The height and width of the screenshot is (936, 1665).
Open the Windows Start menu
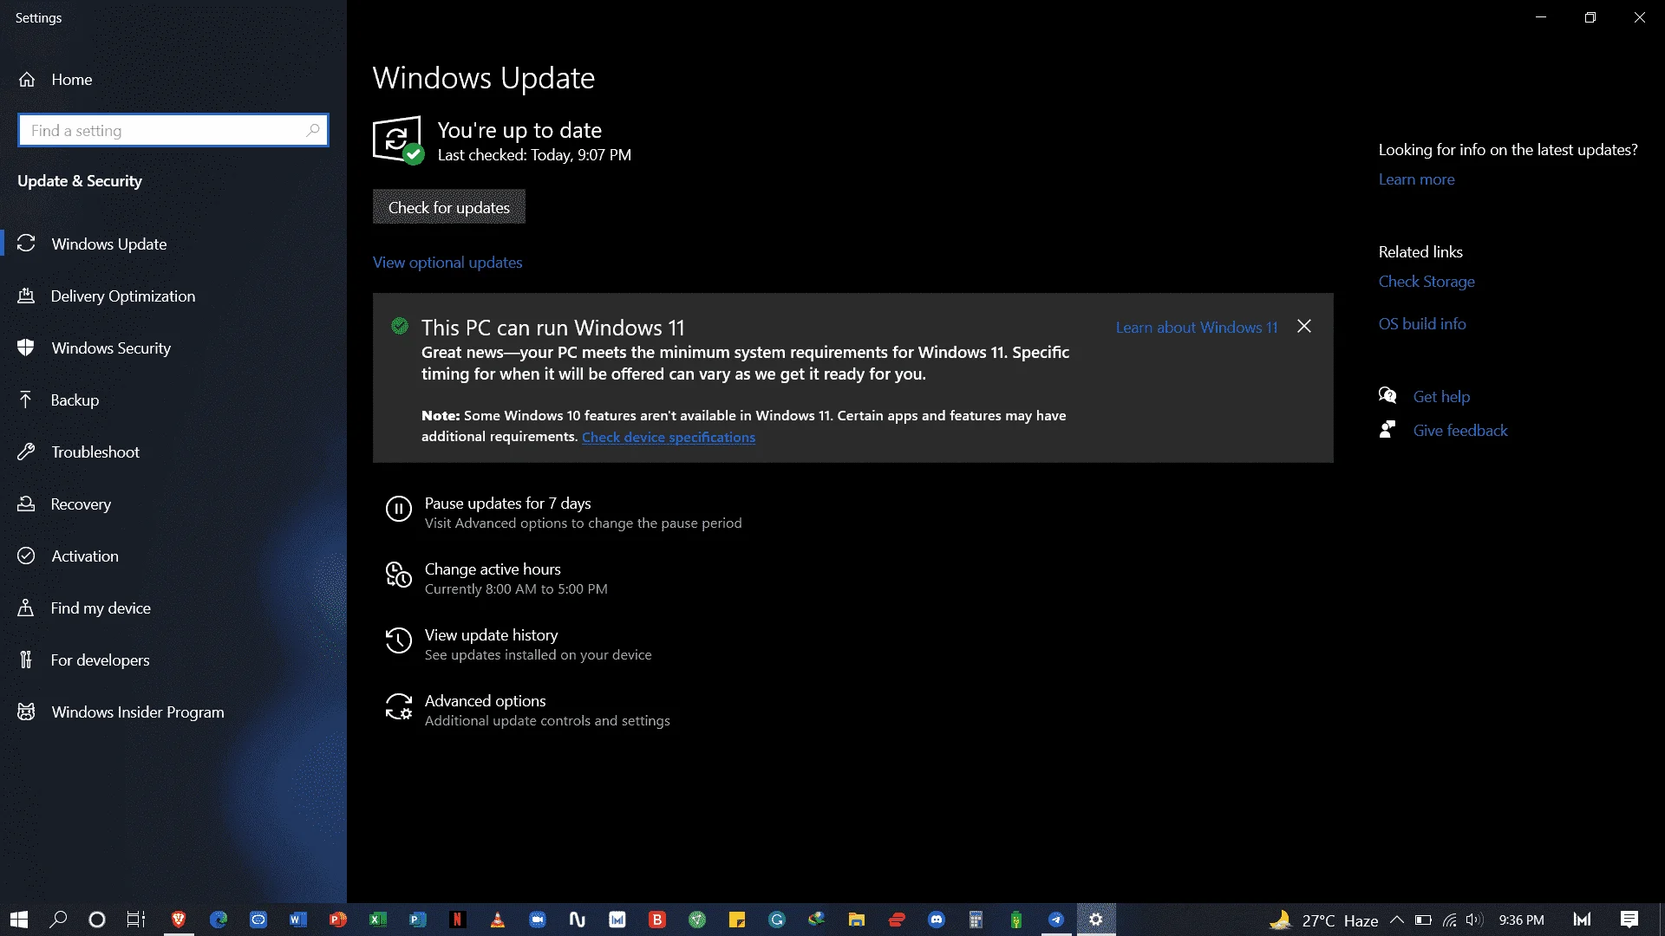point(19,920)
